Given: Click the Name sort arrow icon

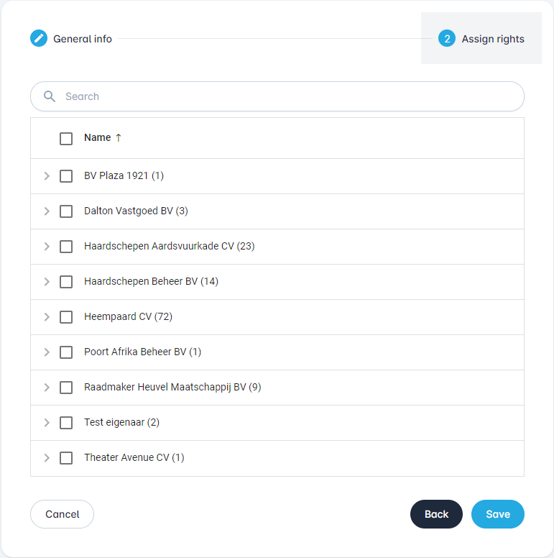Looking at the screenshot, I should coord(119,137).
